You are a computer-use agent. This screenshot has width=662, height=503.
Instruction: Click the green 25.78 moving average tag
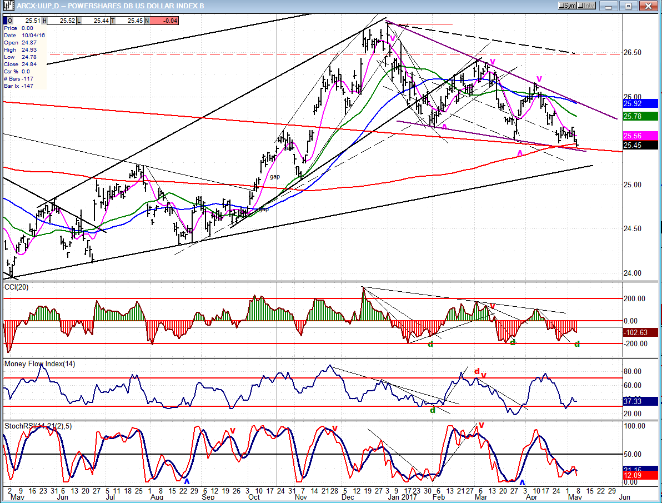(x=640, y=116)
